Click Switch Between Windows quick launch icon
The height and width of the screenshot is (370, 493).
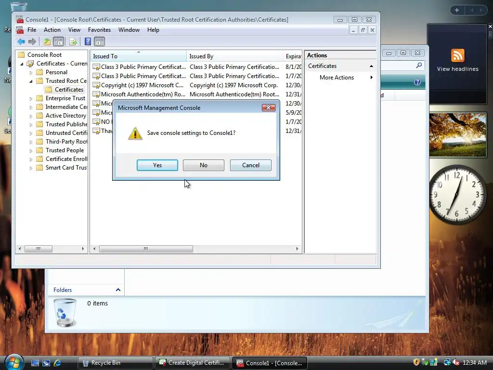pyautogui.click(x=46, y=363)
